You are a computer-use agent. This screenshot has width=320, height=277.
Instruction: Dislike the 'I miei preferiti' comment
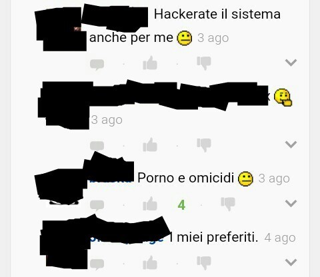click(x=204, y=263)
